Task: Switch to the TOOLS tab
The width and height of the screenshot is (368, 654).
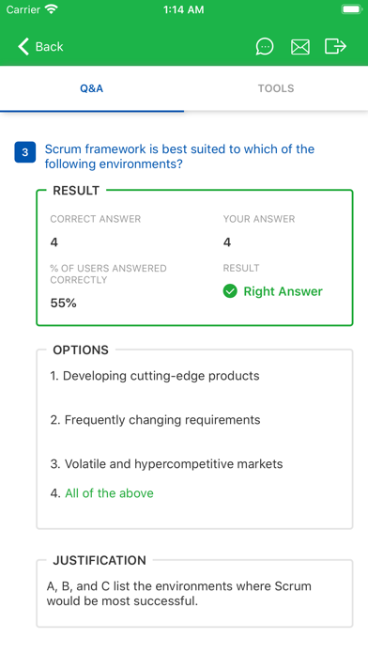Action: [x=276, y=88]
